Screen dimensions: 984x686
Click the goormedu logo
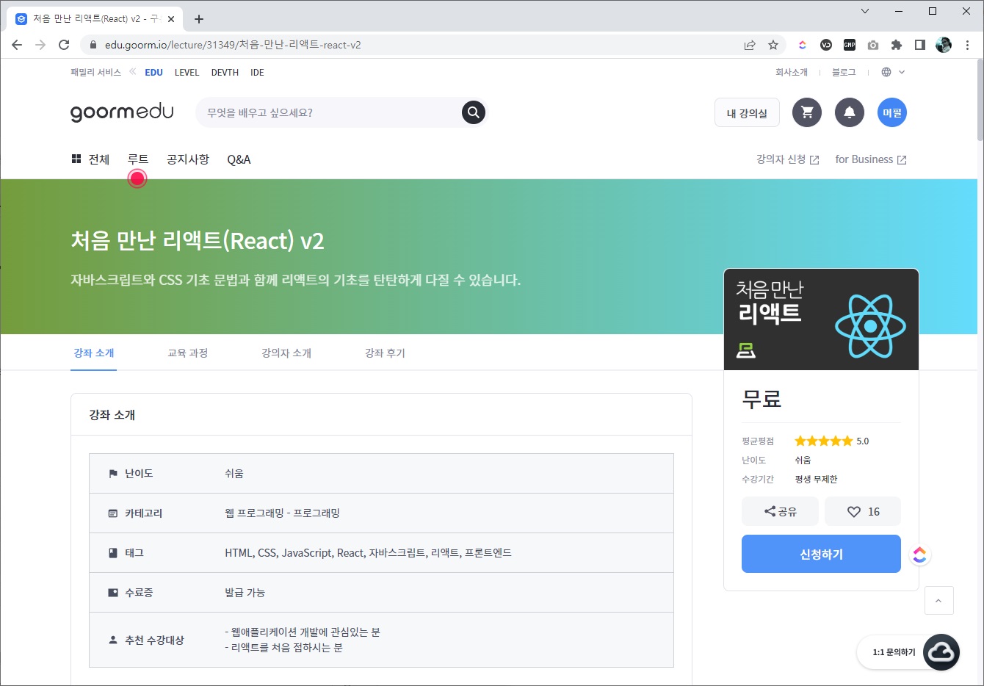coord(122,112)
